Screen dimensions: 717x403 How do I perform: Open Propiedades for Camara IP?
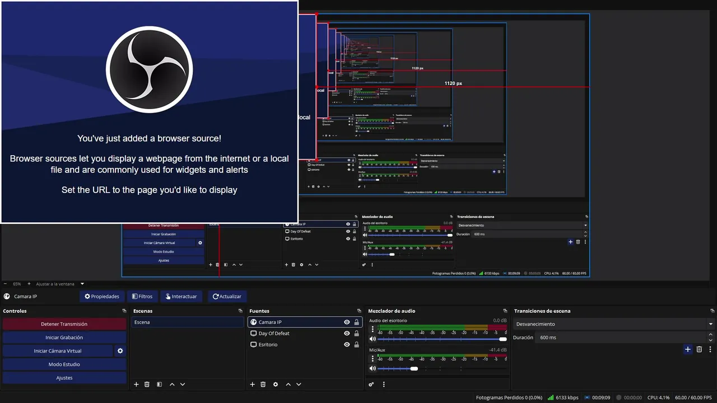coord(102,296)
